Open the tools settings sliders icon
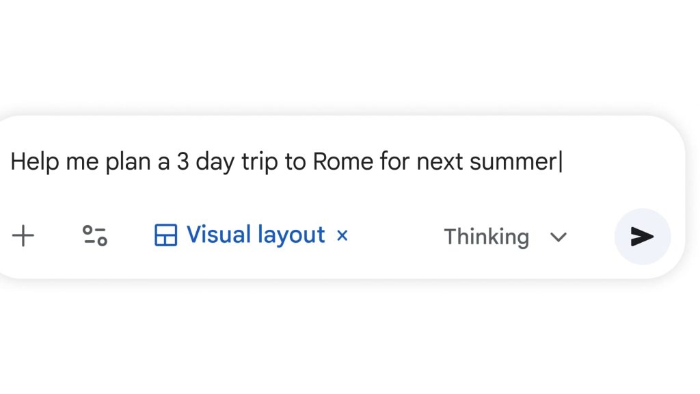Viewport: 700px width, 394px height. pyautogui.click(x=95, y=236)
